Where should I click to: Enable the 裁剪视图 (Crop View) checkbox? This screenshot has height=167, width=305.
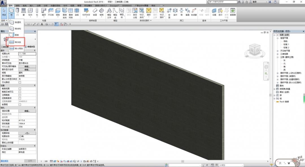[x=20, y=89]
